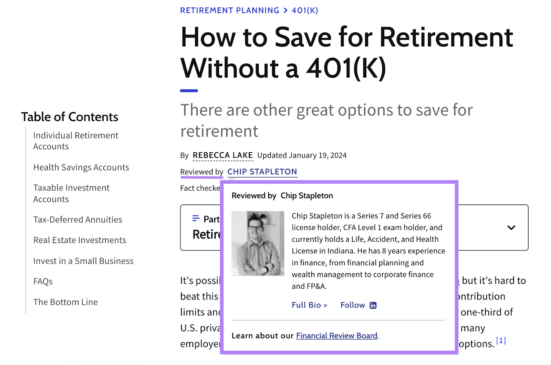Open the Financial Review Board page

(x=336, y=335)
